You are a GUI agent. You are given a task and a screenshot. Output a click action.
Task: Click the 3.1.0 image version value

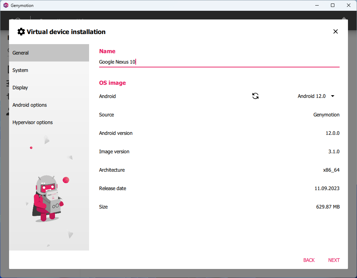334,152
